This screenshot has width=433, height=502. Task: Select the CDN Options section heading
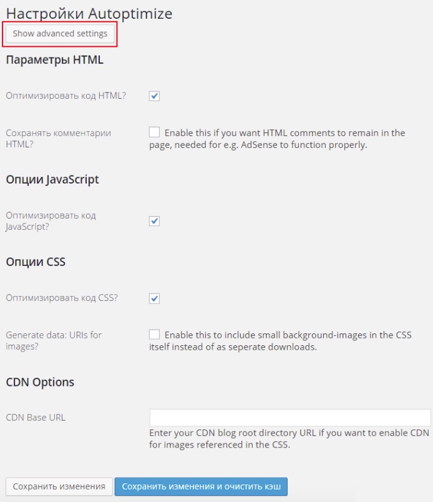(x=40, y=382)
